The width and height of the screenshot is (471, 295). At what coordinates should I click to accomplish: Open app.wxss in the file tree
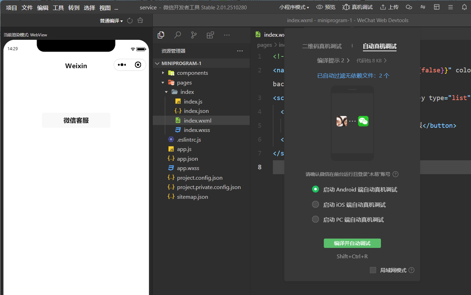188,168
